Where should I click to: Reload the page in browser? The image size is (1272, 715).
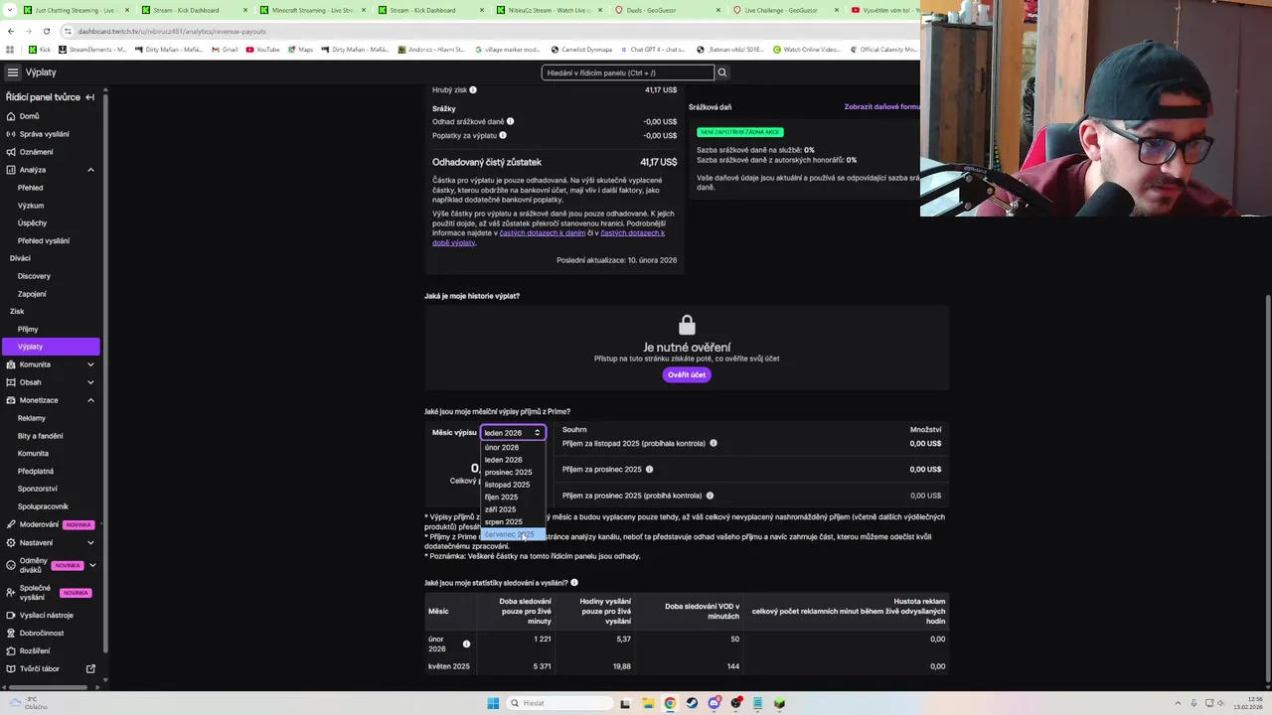tap(46, 31)
